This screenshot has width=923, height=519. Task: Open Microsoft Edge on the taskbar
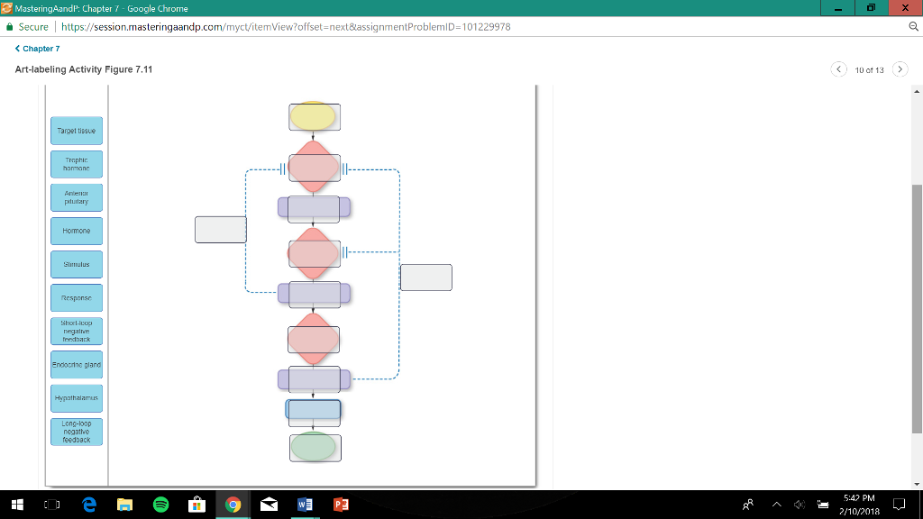88,505
